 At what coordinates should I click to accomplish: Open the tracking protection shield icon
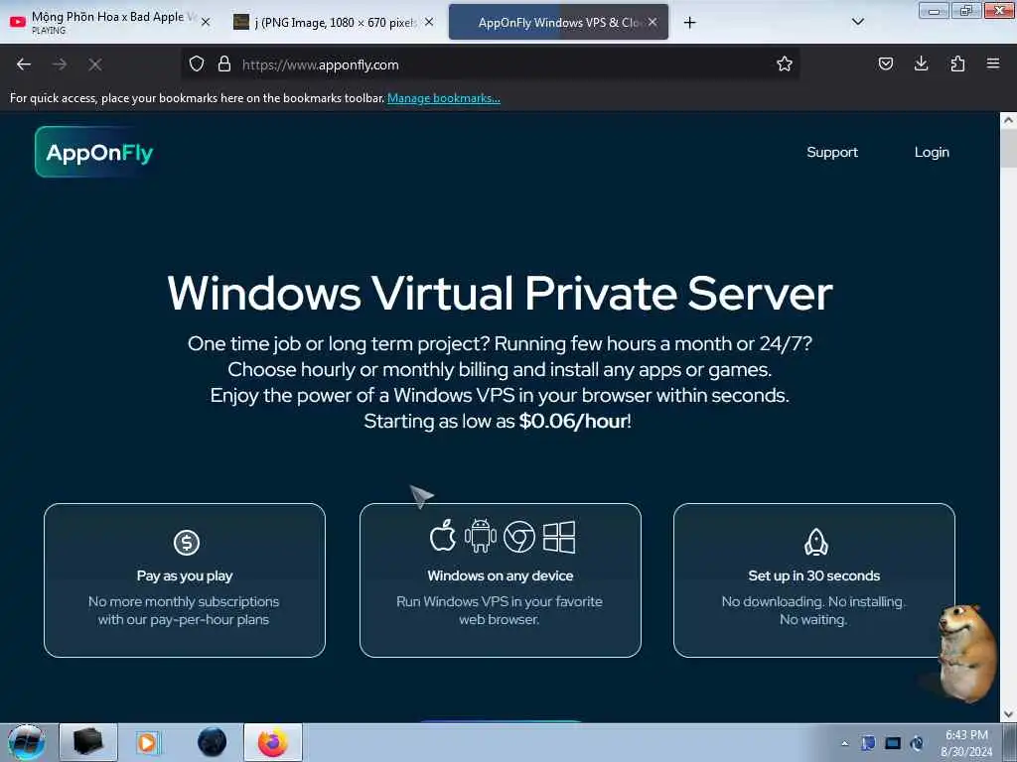(197, 64)
